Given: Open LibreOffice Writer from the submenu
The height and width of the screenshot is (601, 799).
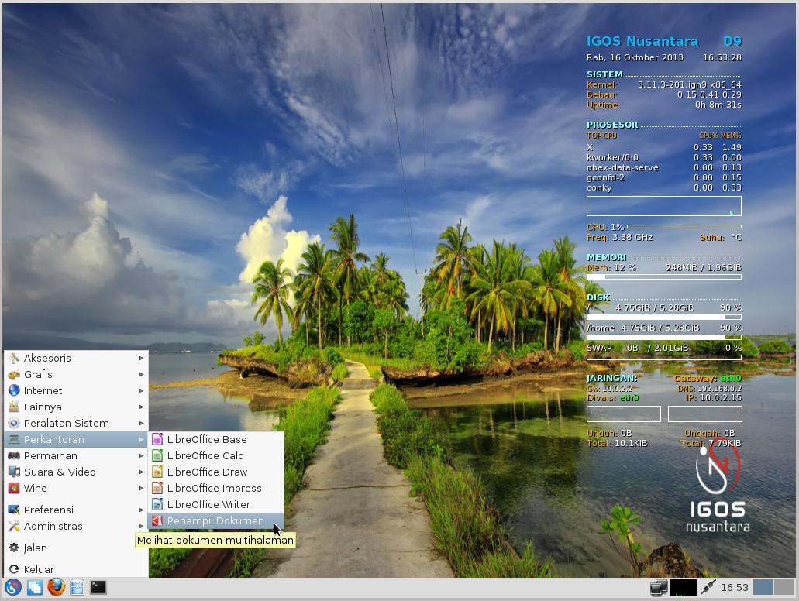Looking at the screenshot, I should click(208, 504).
